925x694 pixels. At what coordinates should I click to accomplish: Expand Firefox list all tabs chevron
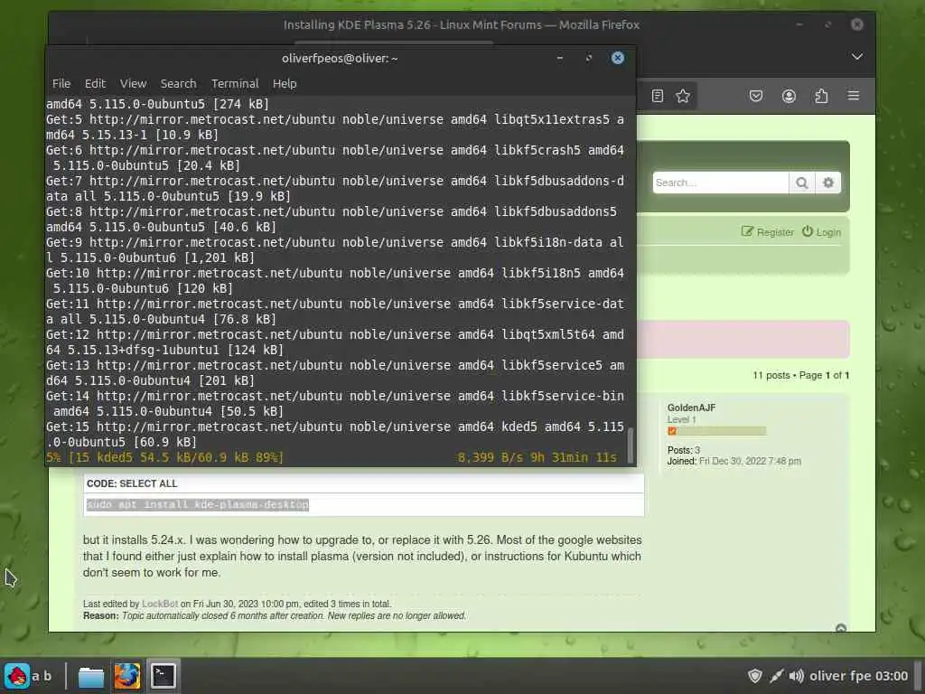(857, 57)
